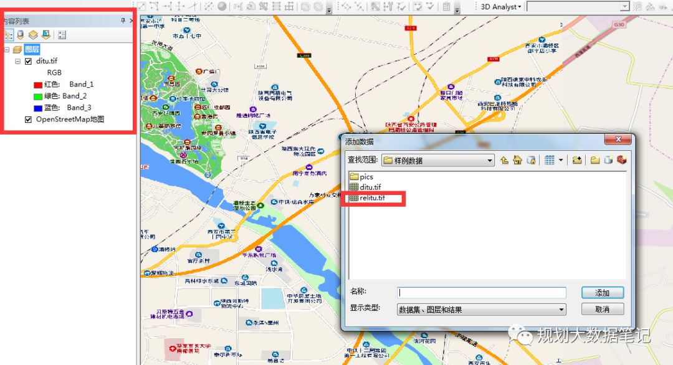Click the RGB label under ditu.tif
673x365 pixels.
pos(54,72)
